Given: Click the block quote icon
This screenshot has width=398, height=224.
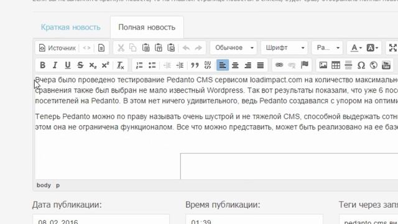Looking at the screenshot, I should (195, 65).
